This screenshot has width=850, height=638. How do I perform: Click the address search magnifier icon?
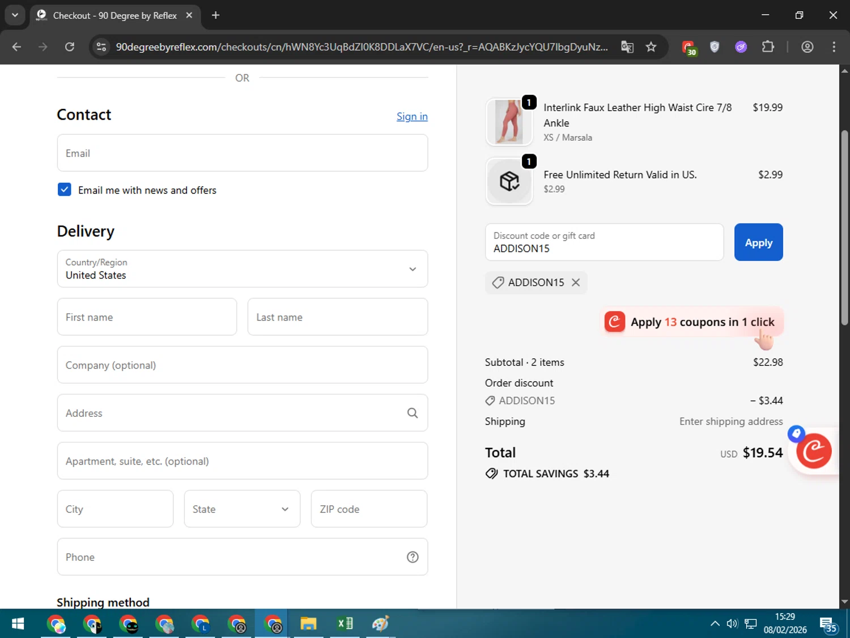tap(413, 413)
